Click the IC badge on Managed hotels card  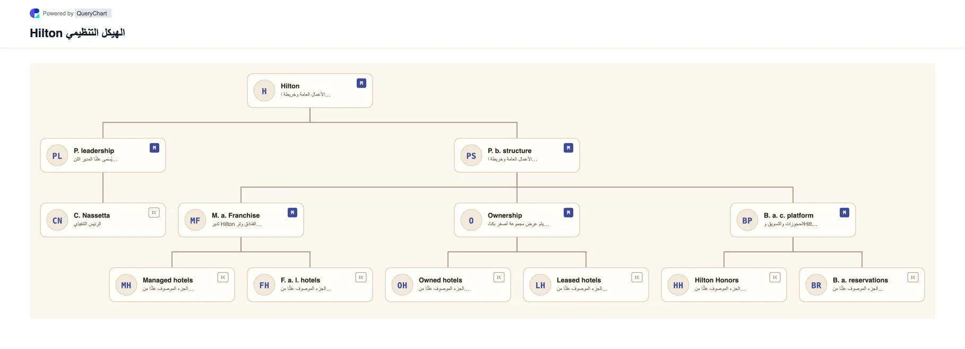point(223,277)
